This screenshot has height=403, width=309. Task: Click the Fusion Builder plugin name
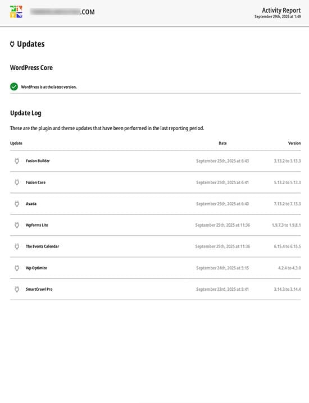tap(38, 161)
